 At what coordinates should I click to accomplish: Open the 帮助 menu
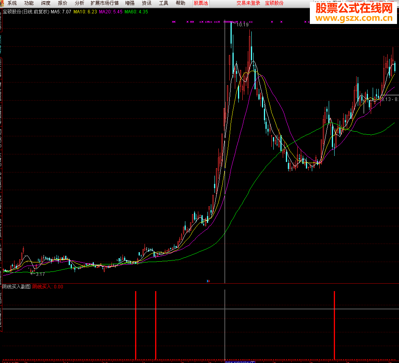180,3
